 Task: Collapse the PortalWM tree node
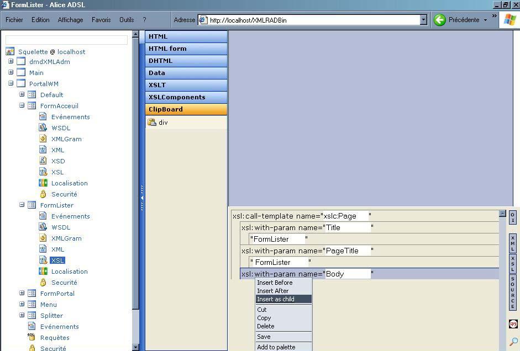pos(10,83)
